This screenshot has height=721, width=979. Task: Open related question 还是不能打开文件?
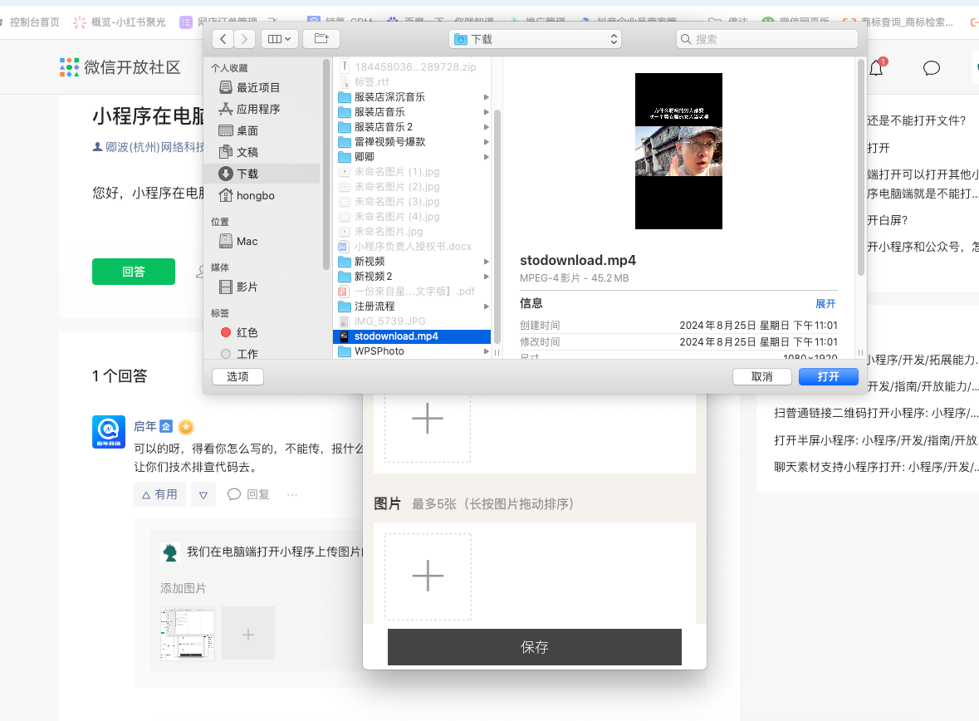[916, 120]
